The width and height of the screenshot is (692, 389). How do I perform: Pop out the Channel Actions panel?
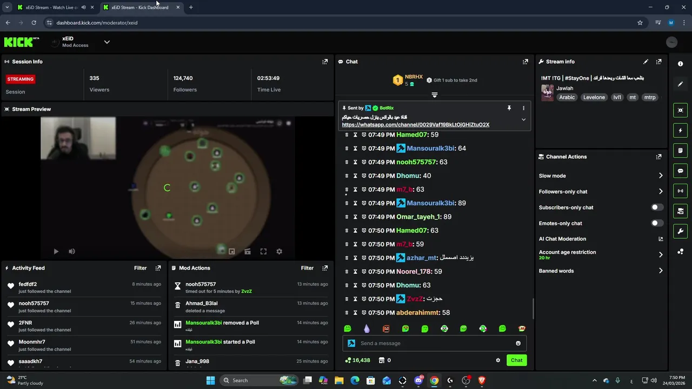coord(658,157)
